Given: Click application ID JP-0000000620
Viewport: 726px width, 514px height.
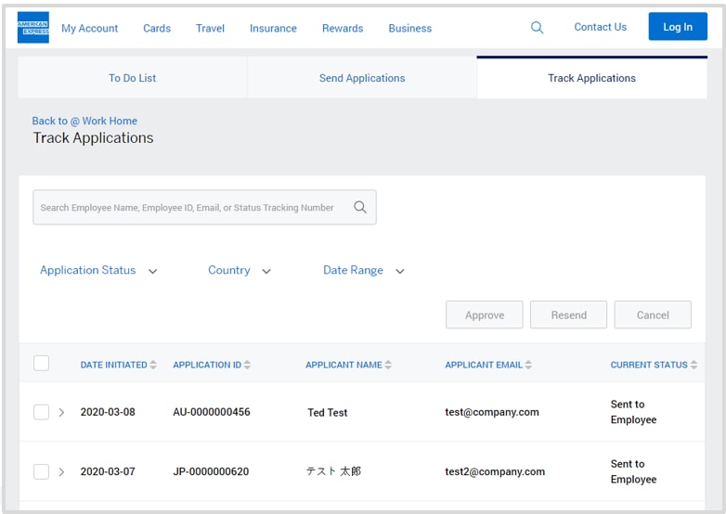Looking at the screenshot, I should click(x=211, y=471).
